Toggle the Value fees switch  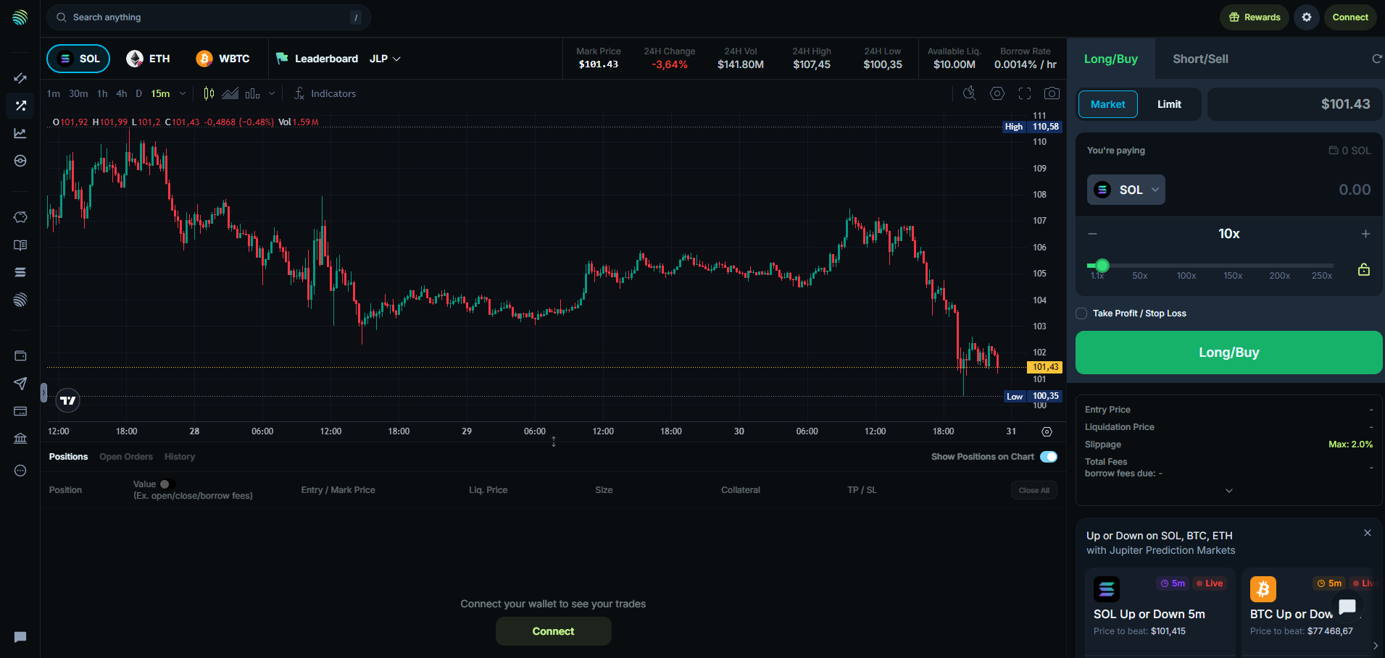pos(167,484)
